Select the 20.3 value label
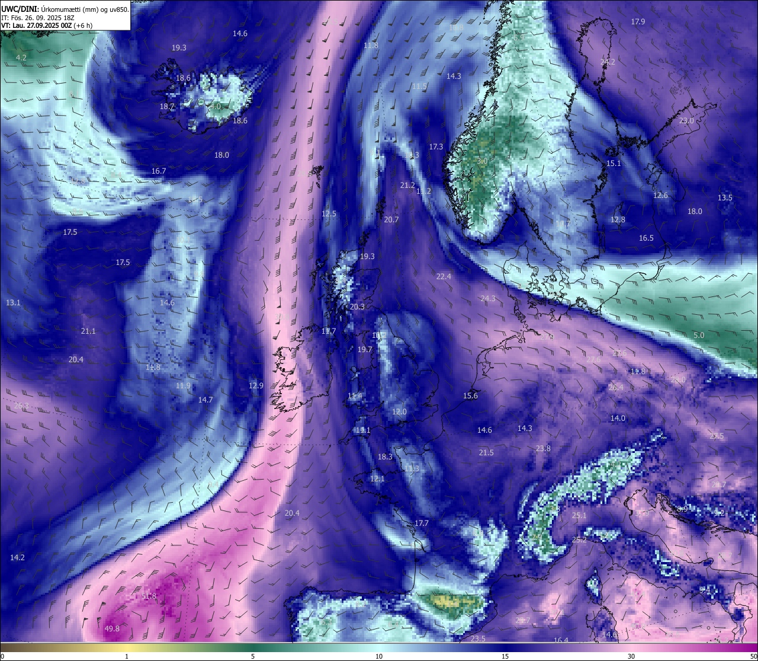The image size is (758, 661). (357, 306)
